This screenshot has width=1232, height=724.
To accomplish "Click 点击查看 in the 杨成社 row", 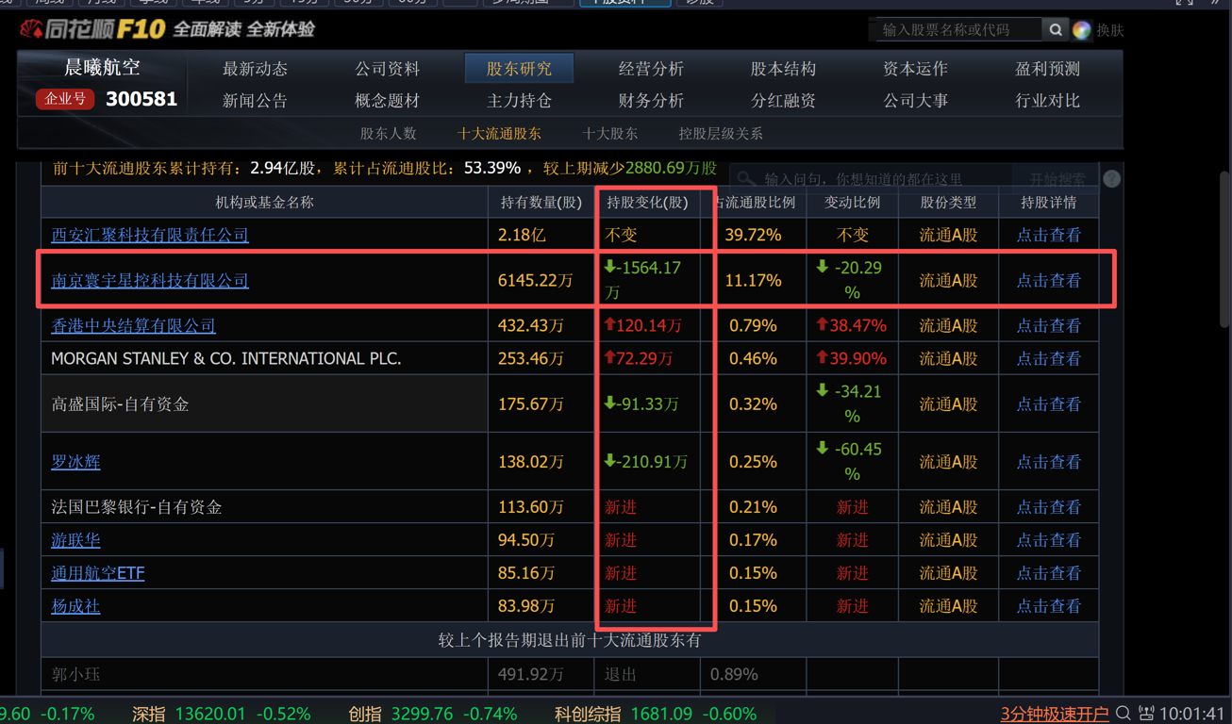I will pyautogui.click(x=1048, y=606).
